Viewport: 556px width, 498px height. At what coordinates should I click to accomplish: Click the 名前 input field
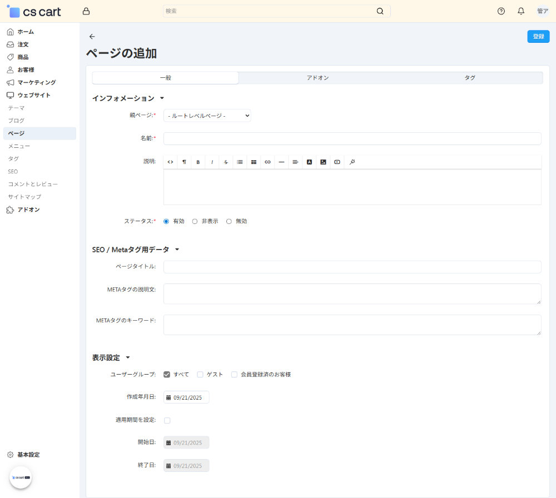tap(352, 138)
